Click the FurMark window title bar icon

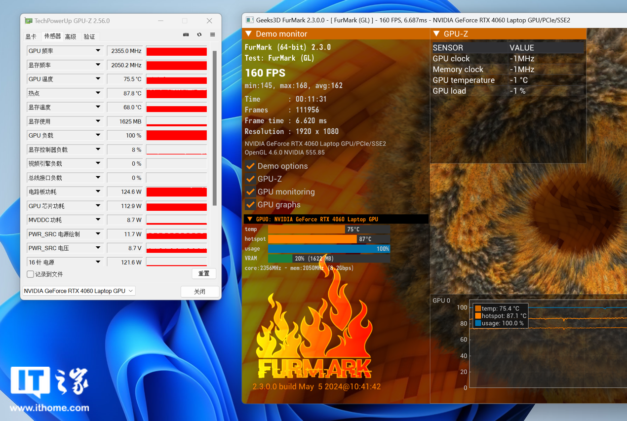tap(250, 20)
